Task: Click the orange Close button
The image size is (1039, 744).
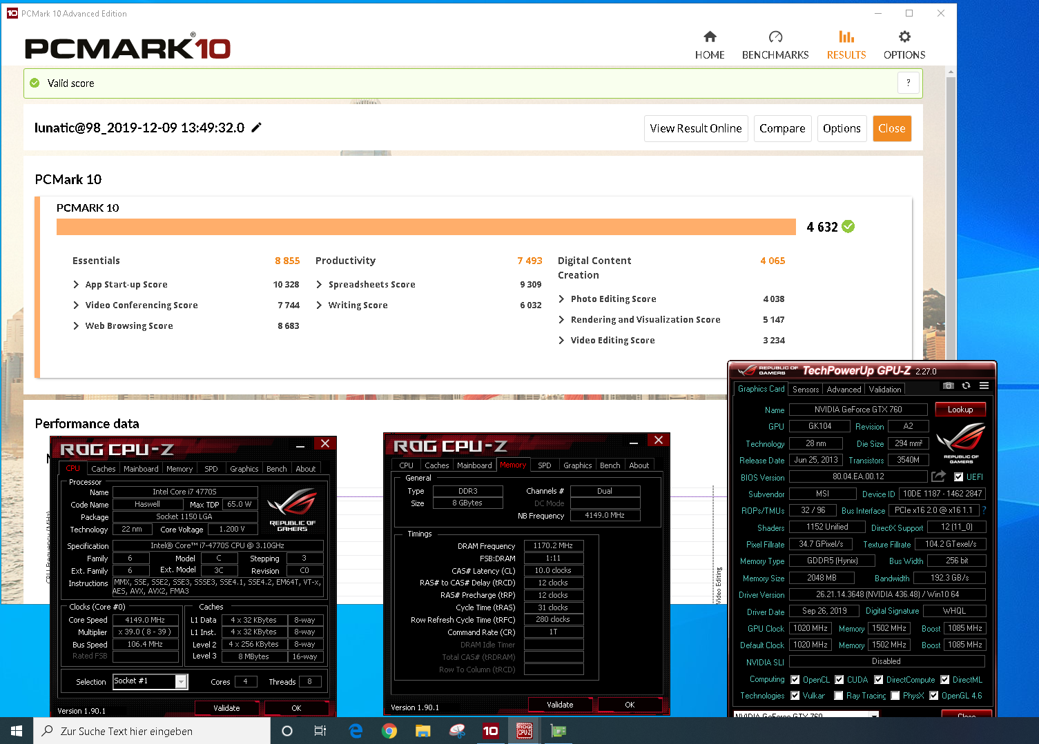Action: click(x=892, y=128)
